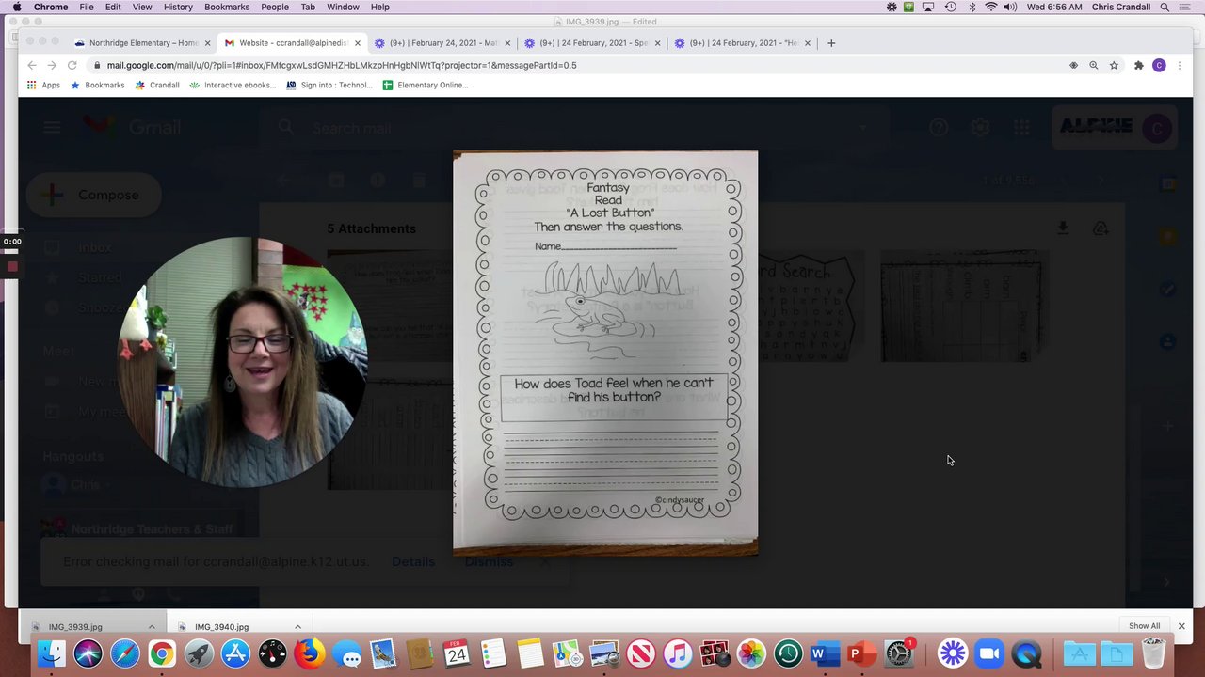1205x677 pixels.
Task: Click the address bar URL
Action: tap(341, 65)
